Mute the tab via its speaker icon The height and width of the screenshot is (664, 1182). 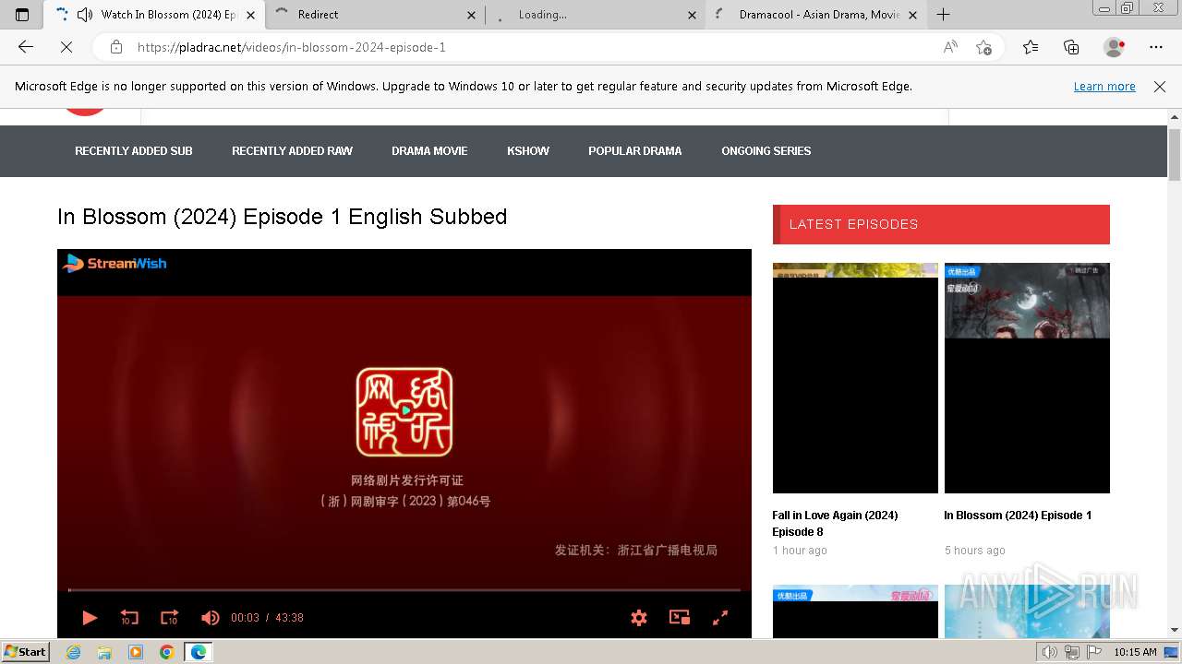coord(85,15)
